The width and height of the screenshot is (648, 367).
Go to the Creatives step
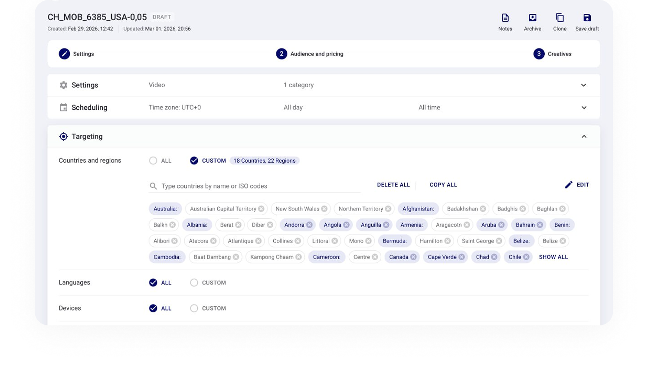[x=539, y=54]
